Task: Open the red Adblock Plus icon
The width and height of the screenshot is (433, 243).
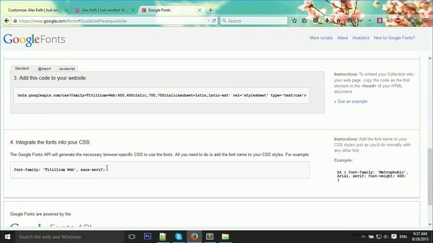Action: click(x=398, y=21)
